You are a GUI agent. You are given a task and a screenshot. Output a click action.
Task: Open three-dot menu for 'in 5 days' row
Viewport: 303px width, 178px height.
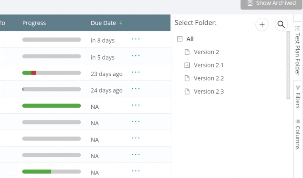[136, 56]
